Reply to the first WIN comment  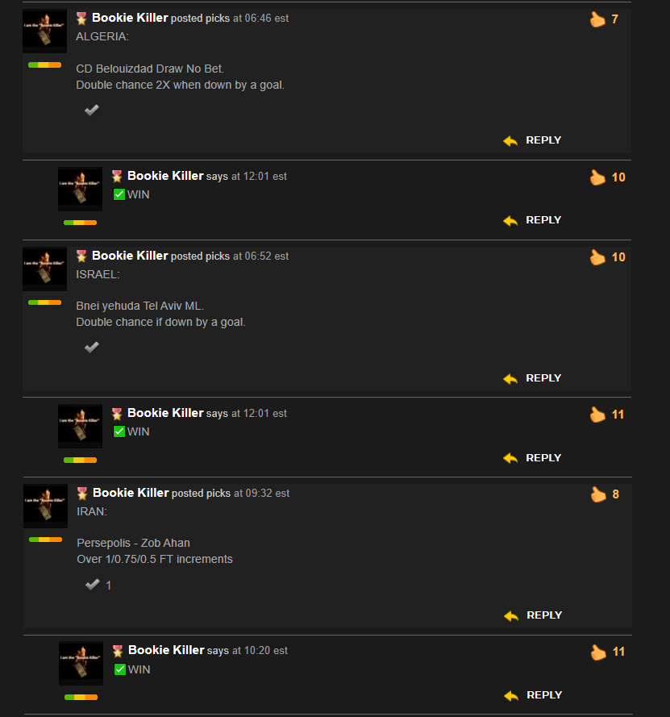(543, 220)
